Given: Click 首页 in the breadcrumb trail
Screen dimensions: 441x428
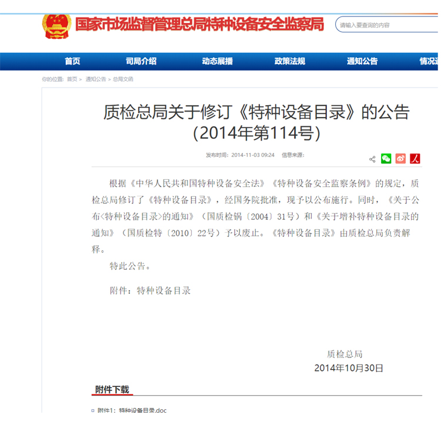Looking at the screenshot, I should [72, 79].
